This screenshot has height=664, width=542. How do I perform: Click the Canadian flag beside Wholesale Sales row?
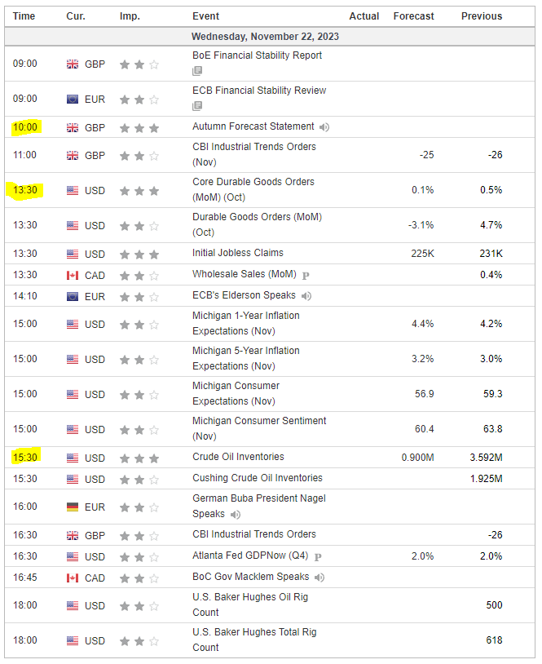coord(73,275)
